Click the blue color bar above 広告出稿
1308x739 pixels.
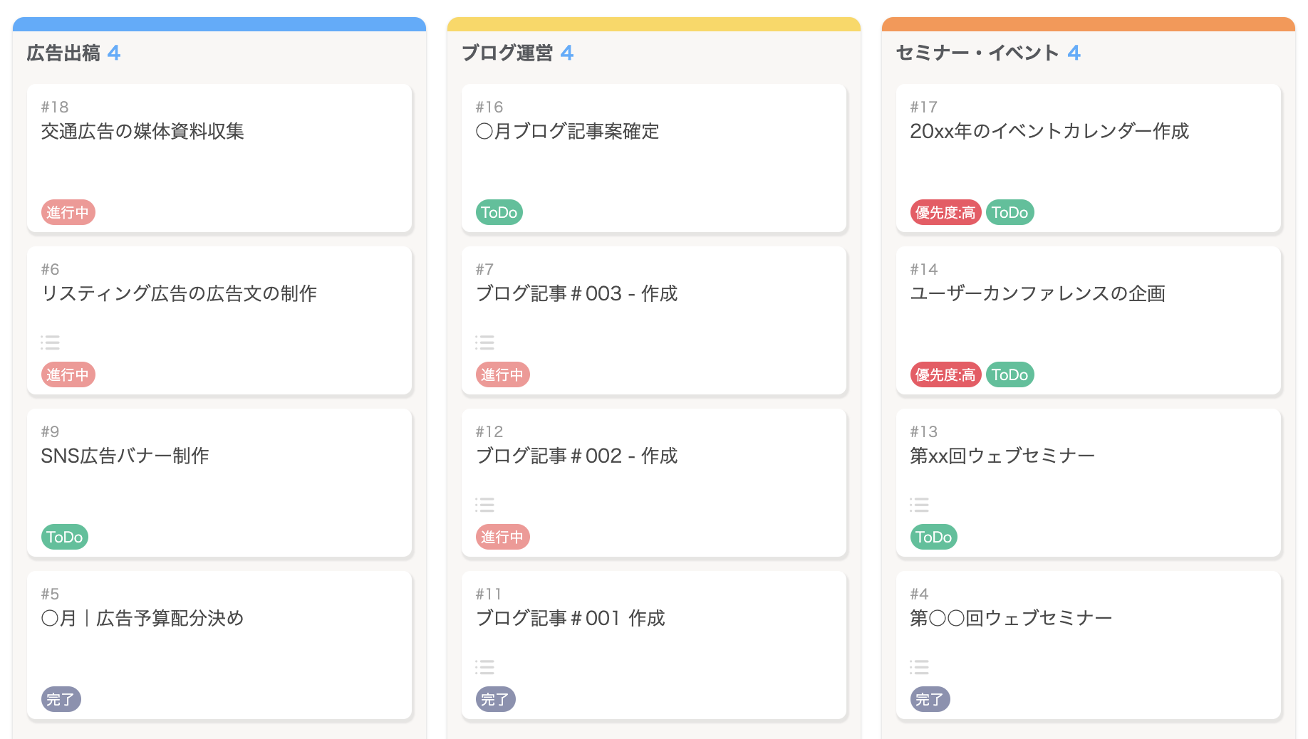tap(219, 24)
